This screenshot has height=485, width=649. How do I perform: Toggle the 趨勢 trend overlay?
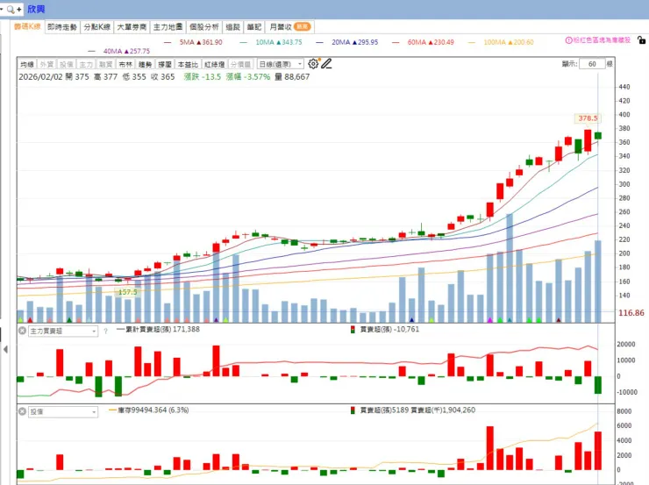pos(145,64)
